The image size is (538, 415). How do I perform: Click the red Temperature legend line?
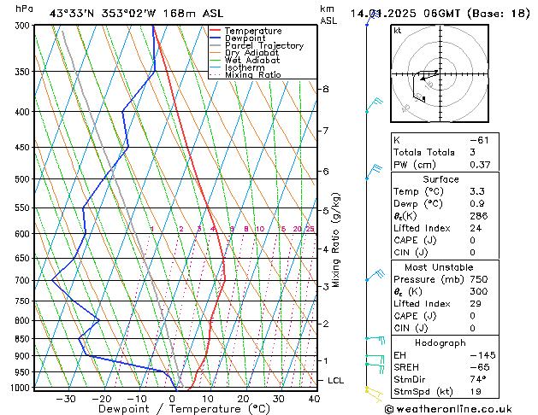[216, 31]
